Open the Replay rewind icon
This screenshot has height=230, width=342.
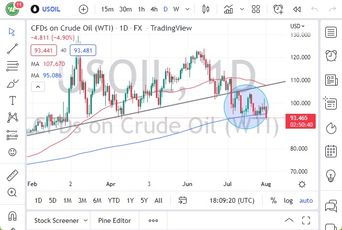(x=297, y=9)
